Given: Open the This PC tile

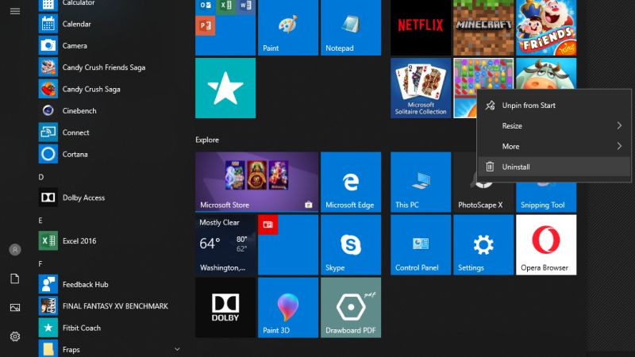Looking at the screenshot, I should pos(421,182).
